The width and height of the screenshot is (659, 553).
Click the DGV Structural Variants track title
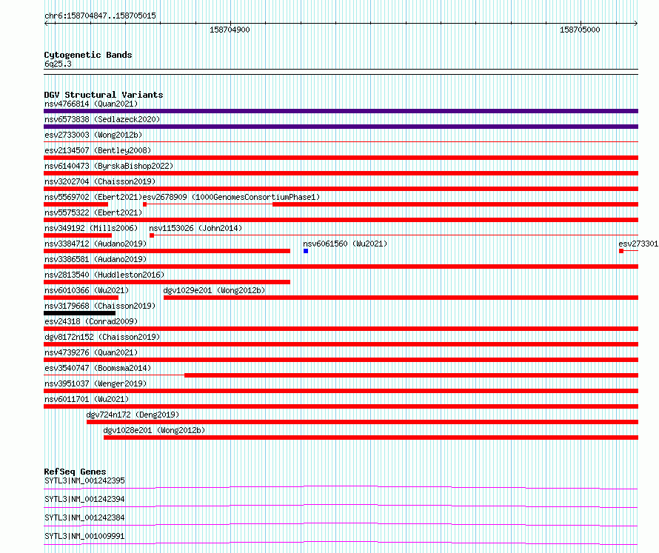tap(104, 95)
